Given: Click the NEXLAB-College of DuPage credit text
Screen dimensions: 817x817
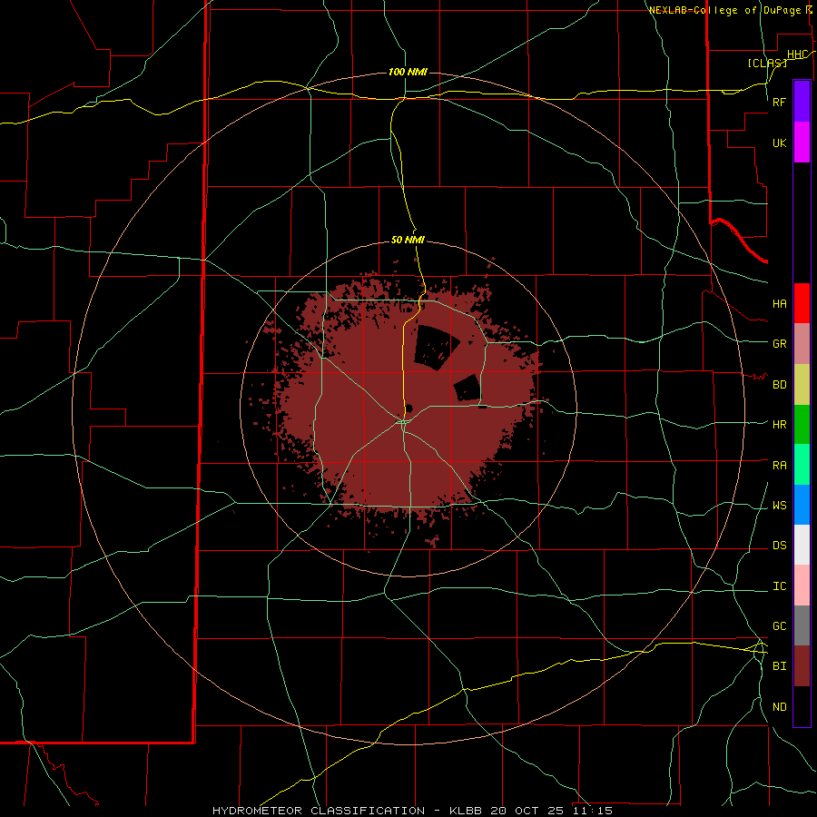Looking at the screenshot, I should [727, 10].
